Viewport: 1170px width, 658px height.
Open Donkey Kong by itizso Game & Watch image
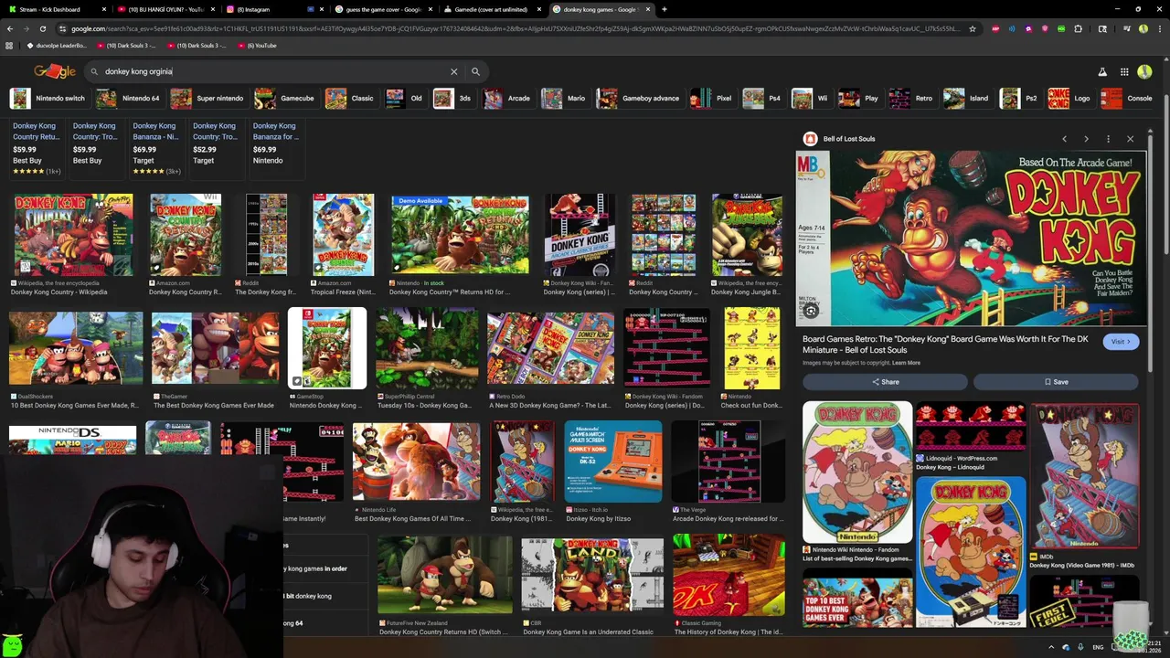(x=612, y=462)
